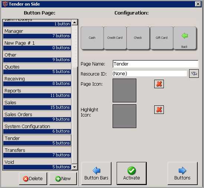Click the 11 buttons count bar
The width and height of the screenshot is (204, 188).
point(37,96)
